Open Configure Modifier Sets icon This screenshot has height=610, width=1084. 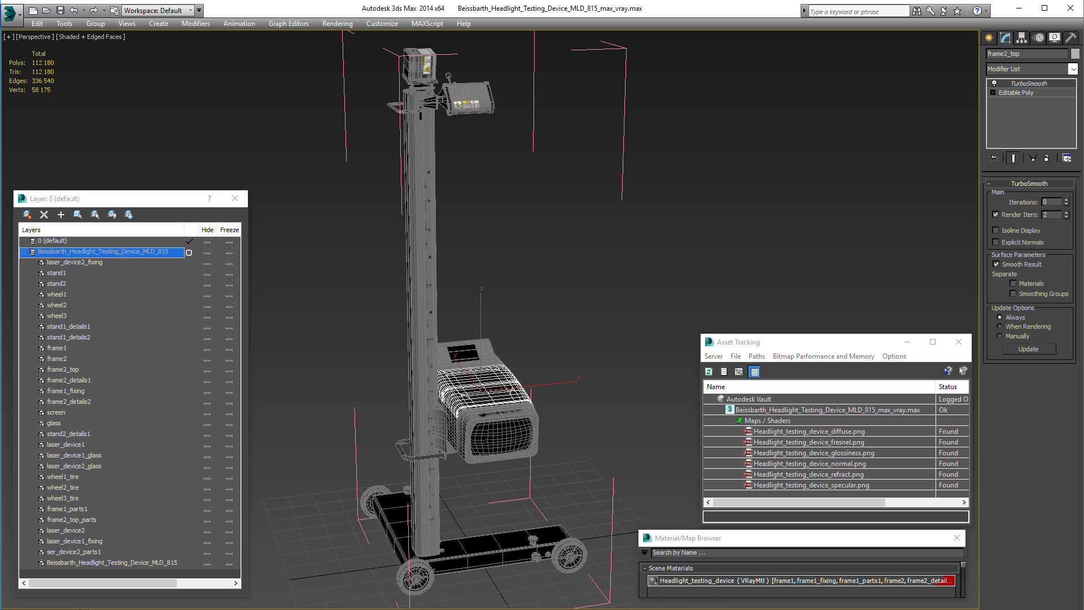tap(1066, 158)
